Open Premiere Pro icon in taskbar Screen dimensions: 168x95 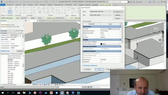click(x=40, y=93)
